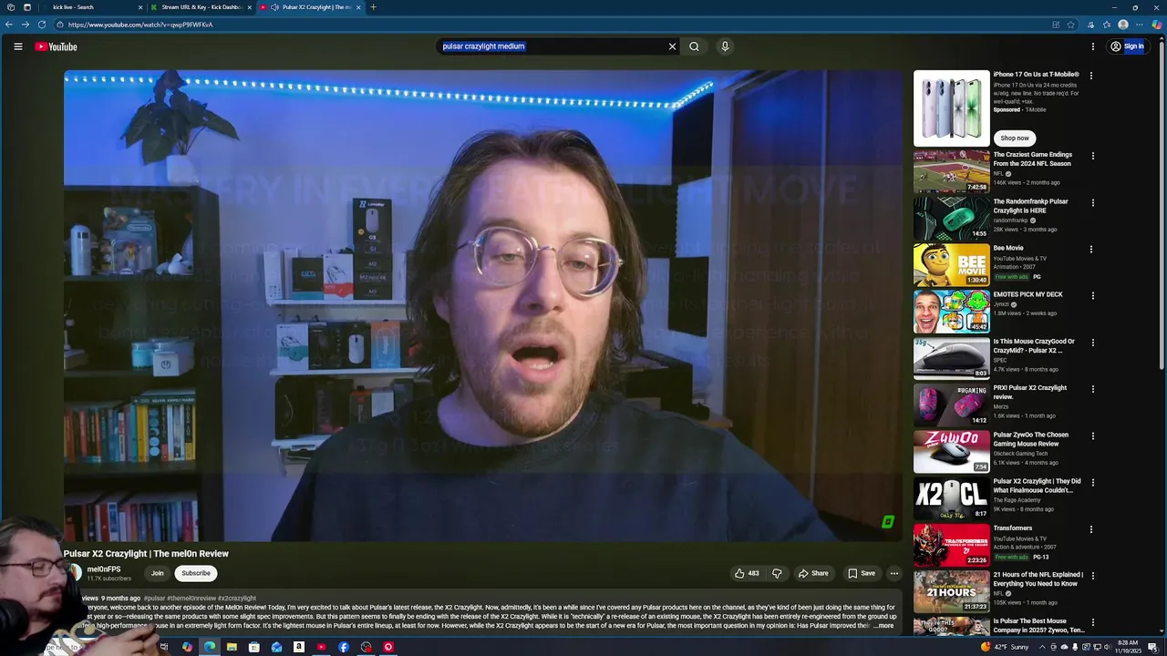The width and height of the screenshot is (1167, 656).
Task: Open 'PRX! Pulsar X2 Crazylight review' thumbnail
Action: (951, 405)
